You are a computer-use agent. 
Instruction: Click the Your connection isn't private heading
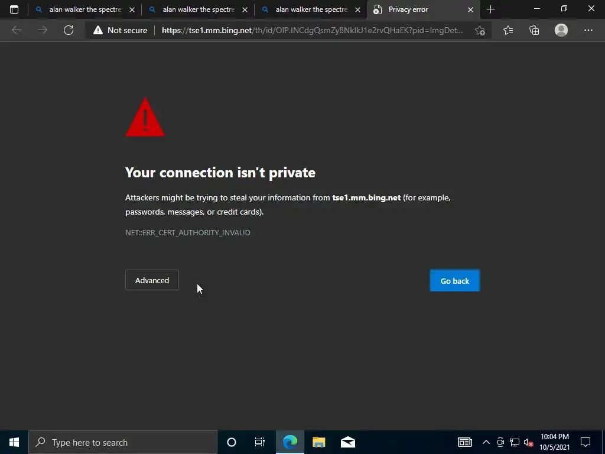(x=220, y=172)
